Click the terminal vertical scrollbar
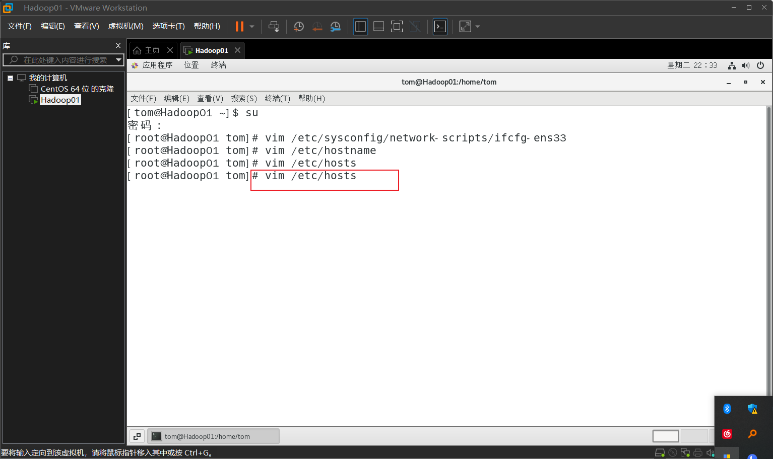 (x=768, y=252)
